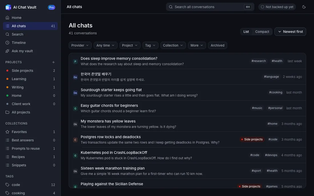The height and width of the screenshot is (196, 314).
Task: Open All projects folder
Action: click(30, 112)
